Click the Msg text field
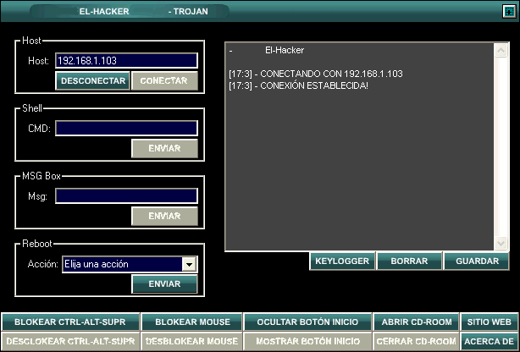Screen dimensions: 520x352 [125, 196]
